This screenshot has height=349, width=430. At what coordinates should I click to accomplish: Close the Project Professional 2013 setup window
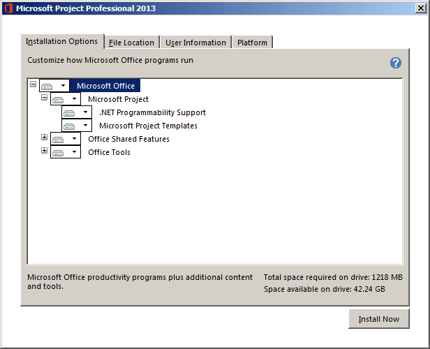(421, 8)
